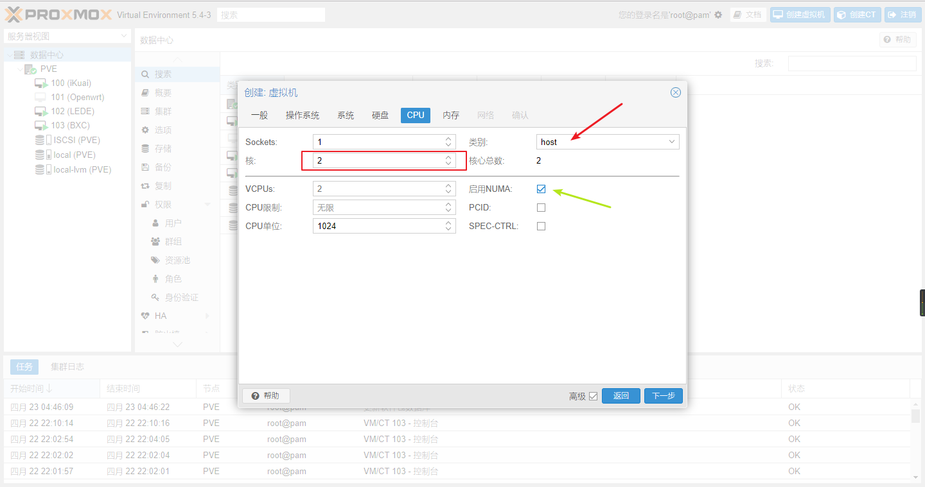This screenshot has height=487, width=925.
Task: Click the 存储 database icon in the side menu
Action: tap(145, 149)
